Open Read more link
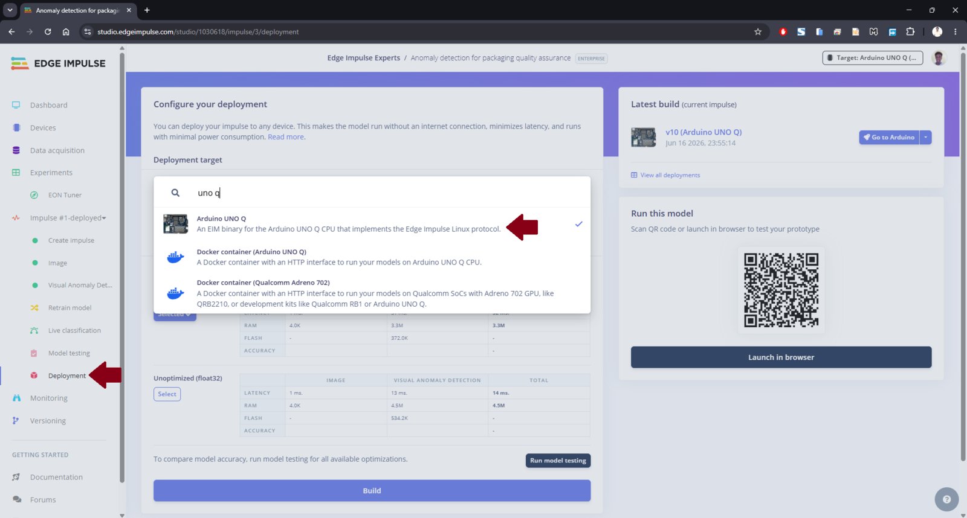 tap(286, 137)
